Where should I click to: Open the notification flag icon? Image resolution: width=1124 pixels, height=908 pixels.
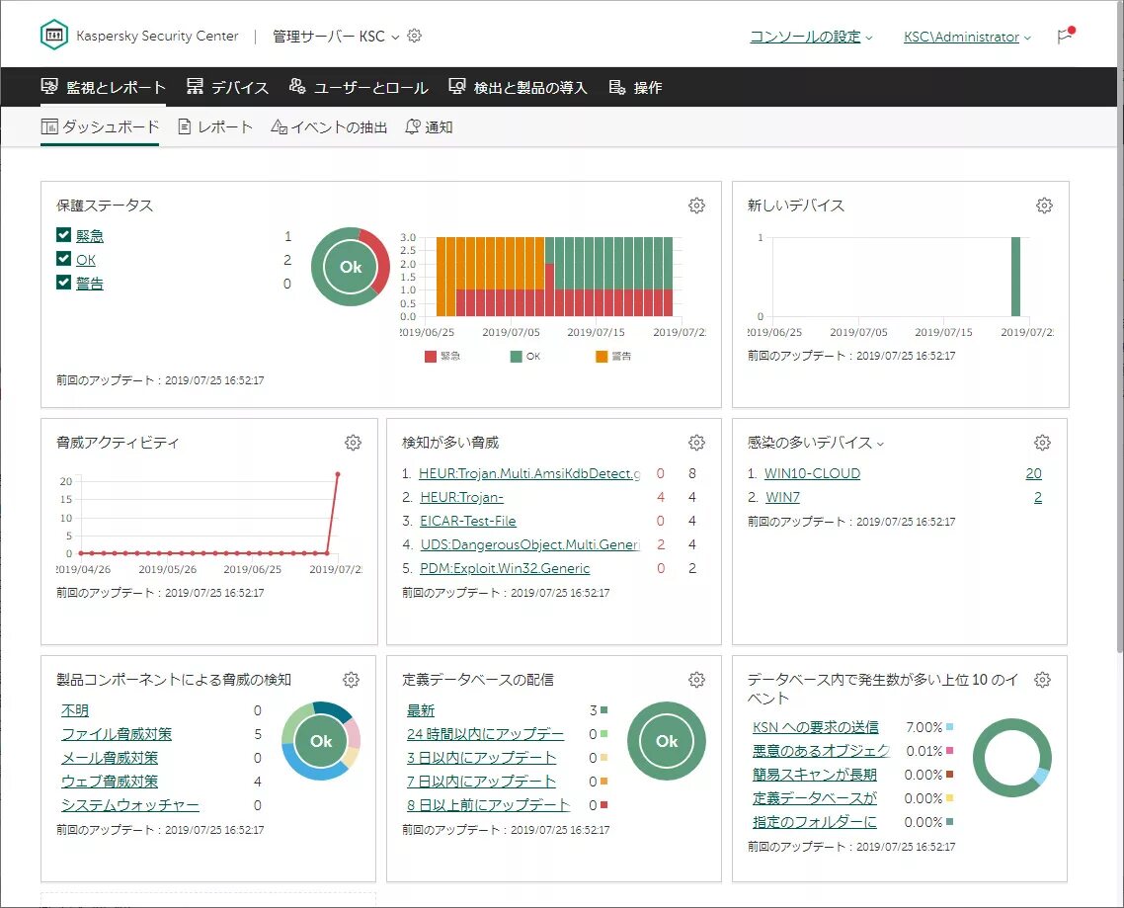(1066, 36)
